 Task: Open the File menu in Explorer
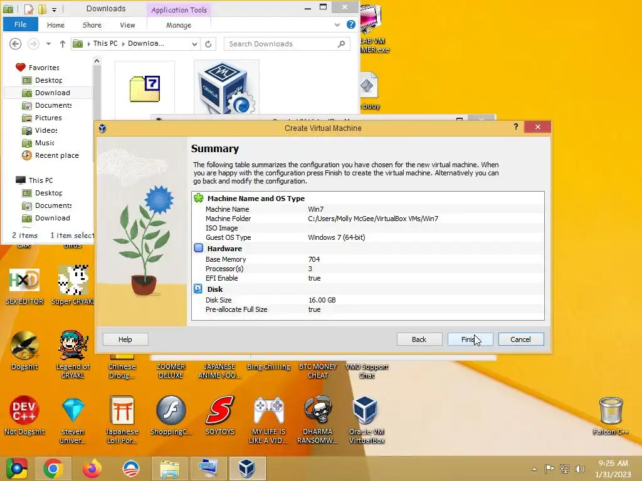click(x=21, y=24)
